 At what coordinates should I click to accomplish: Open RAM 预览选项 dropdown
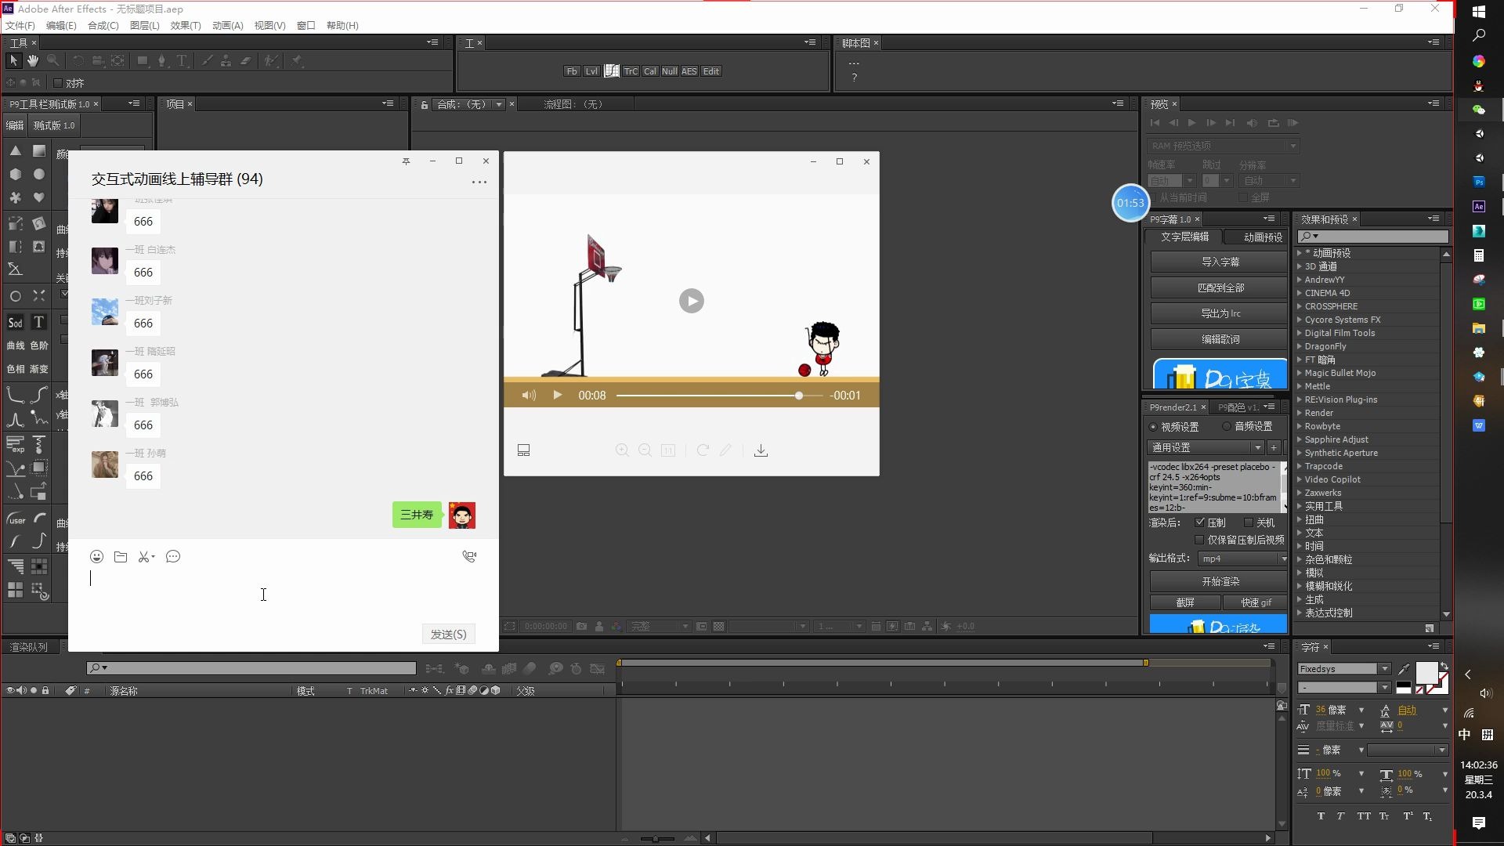(1223, 146)
